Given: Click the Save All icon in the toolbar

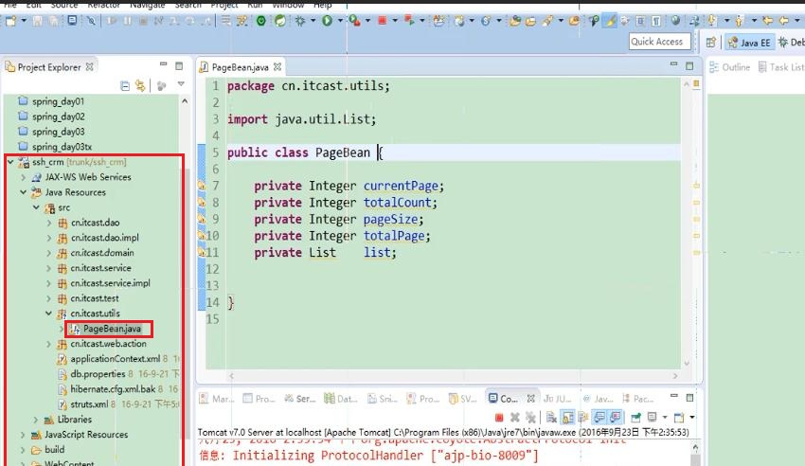Looking at the screenshot, I should pyautogui.click(x=53, y=21).
